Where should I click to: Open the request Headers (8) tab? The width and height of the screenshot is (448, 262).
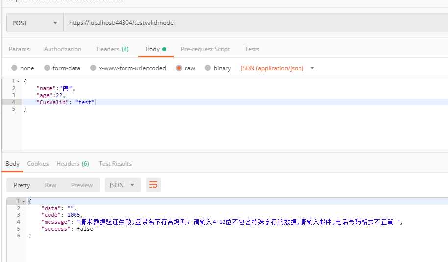(112, 49)
